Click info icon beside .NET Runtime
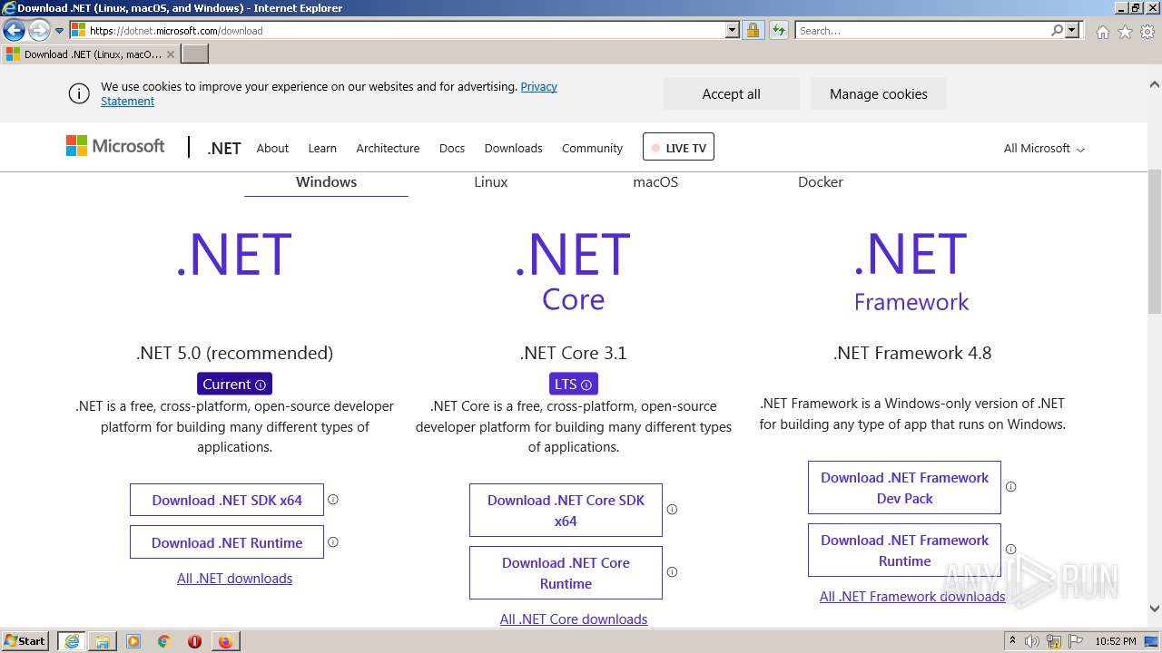 (333, 541)
